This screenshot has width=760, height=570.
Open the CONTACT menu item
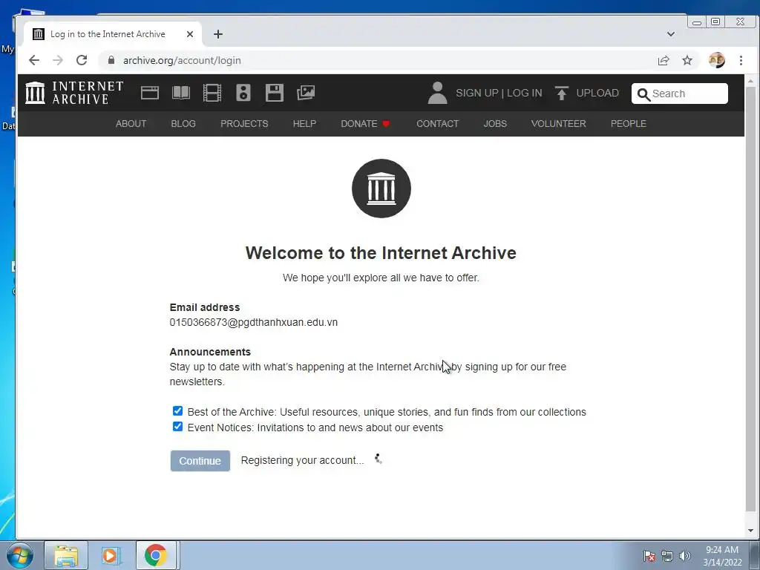(438, 124)
